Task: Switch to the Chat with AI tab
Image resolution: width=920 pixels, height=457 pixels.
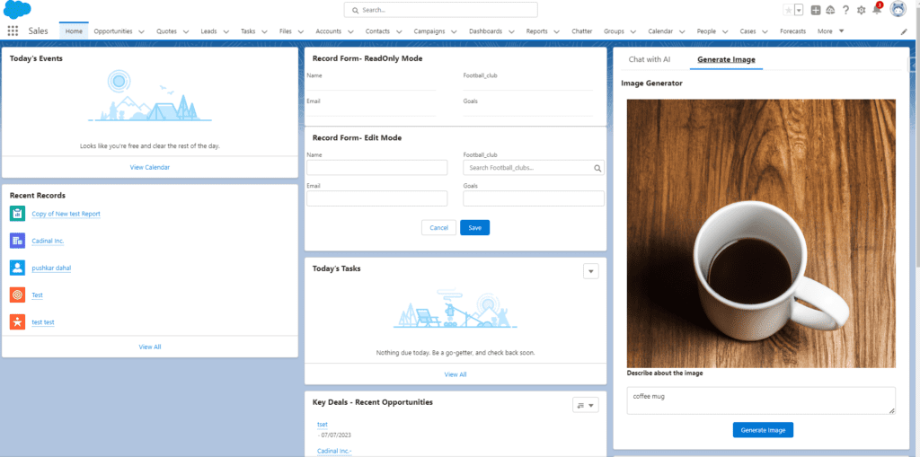Action: tap(649, 59)
